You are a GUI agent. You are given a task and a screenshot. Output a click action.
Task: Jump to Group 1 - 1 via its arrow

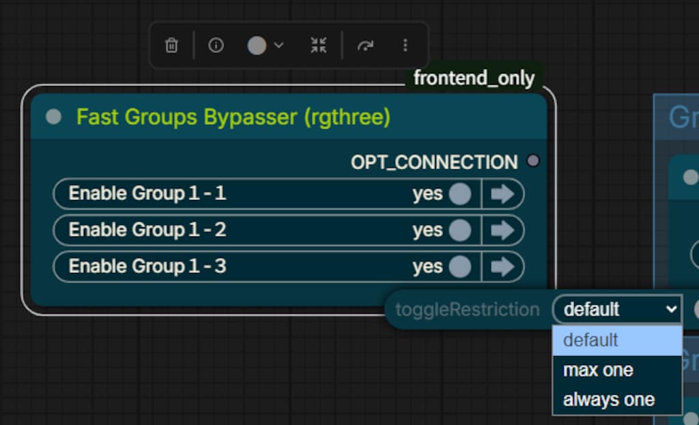coord(502,194)
